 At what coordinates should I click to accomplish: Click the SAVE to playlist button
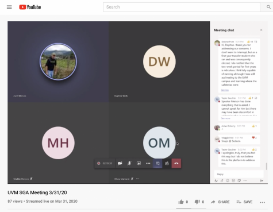pyautogui.click(x=244, y=202)
